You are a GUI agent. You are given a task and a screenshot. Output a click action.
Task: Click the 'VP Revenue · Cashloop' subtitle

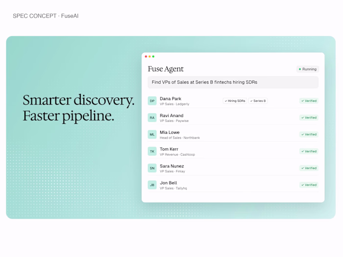click(177, 155)
